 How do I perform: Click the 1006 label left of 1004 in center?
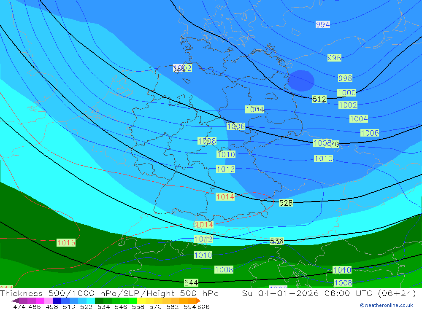click(x=236, y=126)
